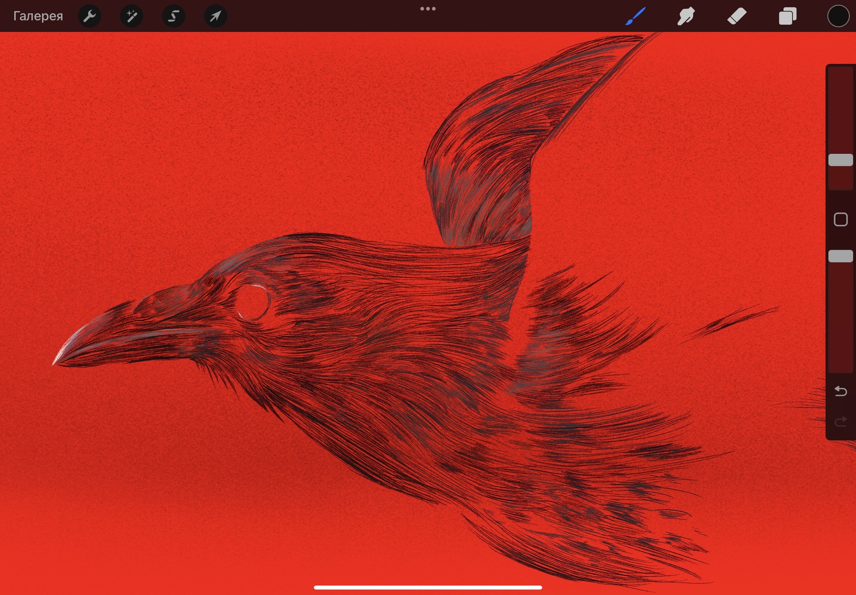Open the Gallery (Галерея) view
Image resolution: width=856 pixels, height=595 pixels.
pos(38,16)
